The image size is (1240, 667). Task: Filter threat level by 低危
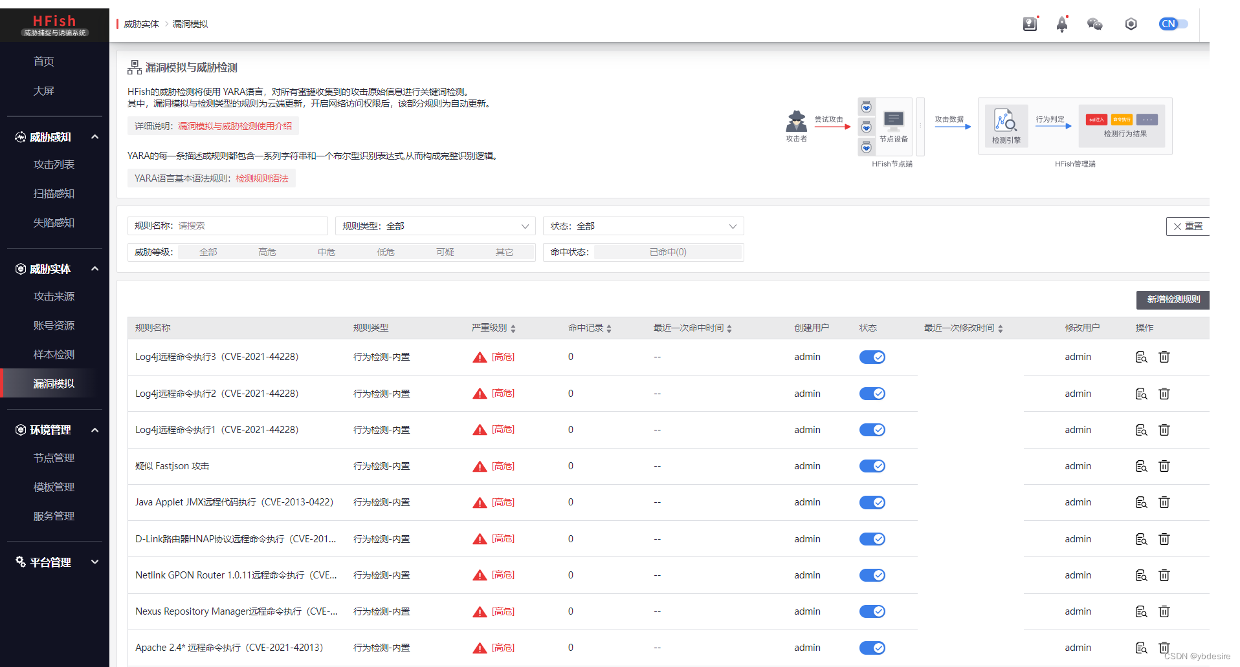coord(386,252)
